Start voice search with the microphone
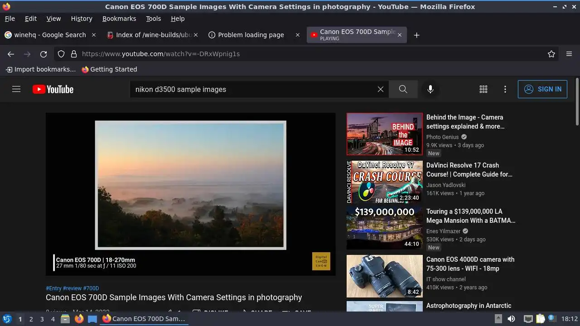Screen dimensions: 580x326 coord(430,89)
